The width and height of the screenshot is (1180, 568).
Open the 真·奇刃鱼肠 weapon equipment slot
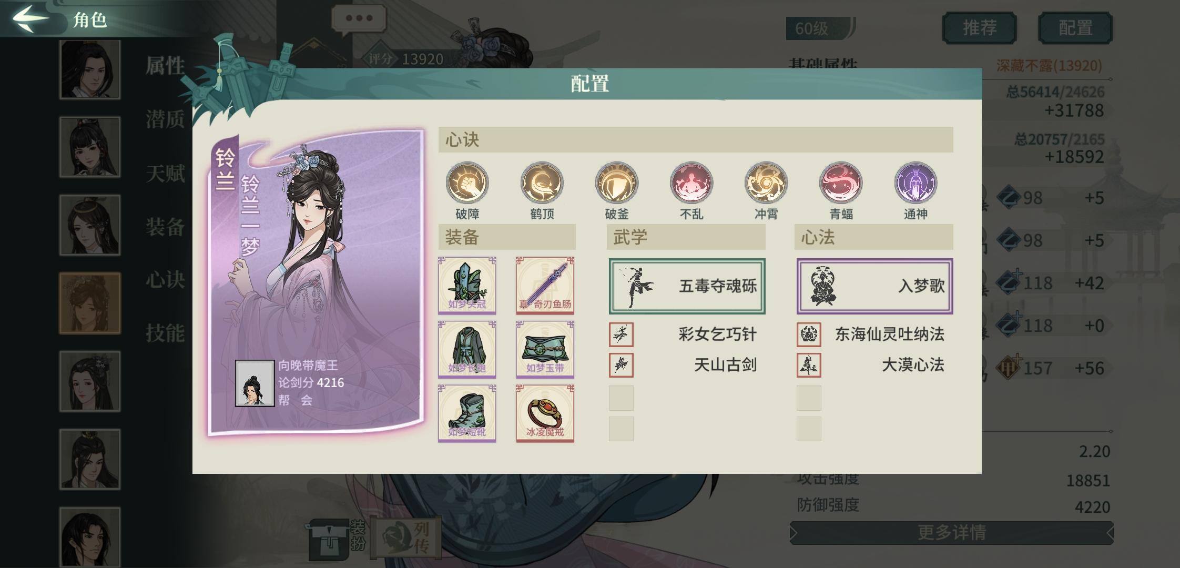pos(545,285)
